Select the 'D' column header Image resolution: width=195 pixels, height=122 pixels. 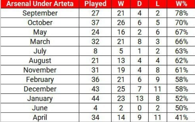[139, 4]
